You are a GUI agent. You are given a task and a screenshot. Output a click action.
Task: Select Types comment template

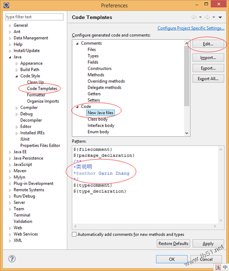point(93,56)
